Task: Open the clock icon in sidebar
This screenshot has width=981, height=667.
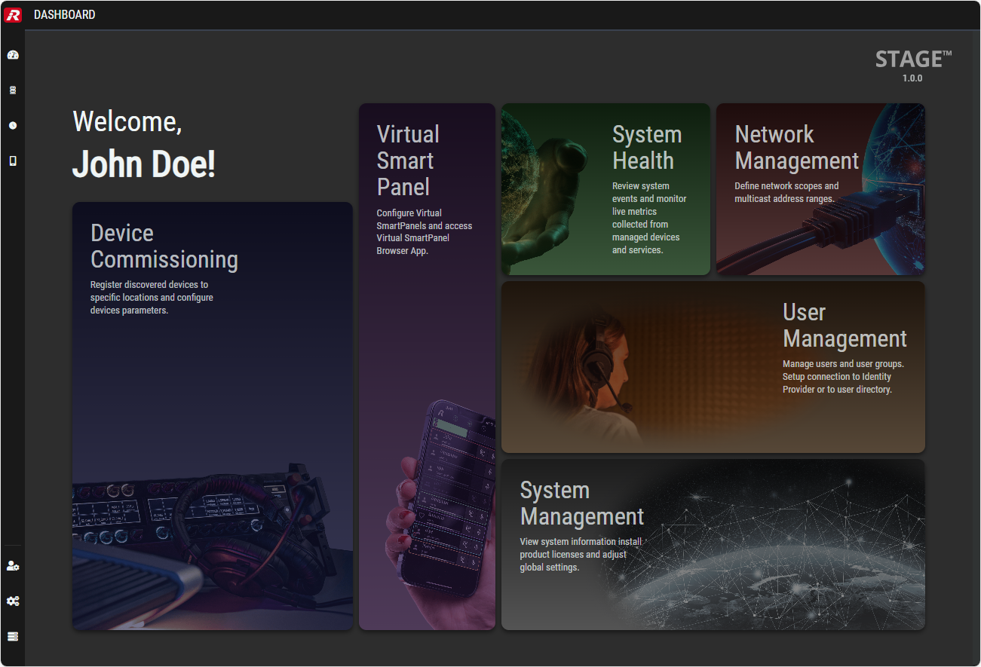Action: pos(13,125)
